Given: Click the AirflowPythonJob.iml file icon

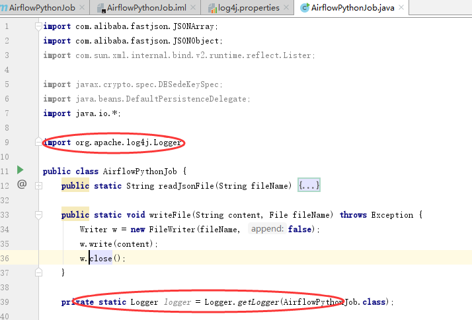Looking at the screenshot, I should [101, 8].
